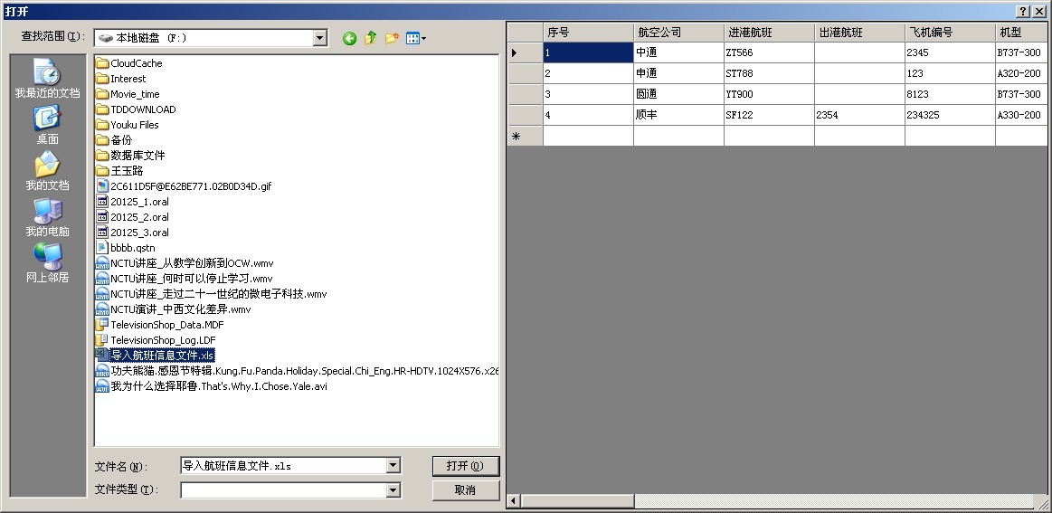Expand the 查找范围 drive dropdown
The width and height of the screenshot is (1052, 513).
320,38
